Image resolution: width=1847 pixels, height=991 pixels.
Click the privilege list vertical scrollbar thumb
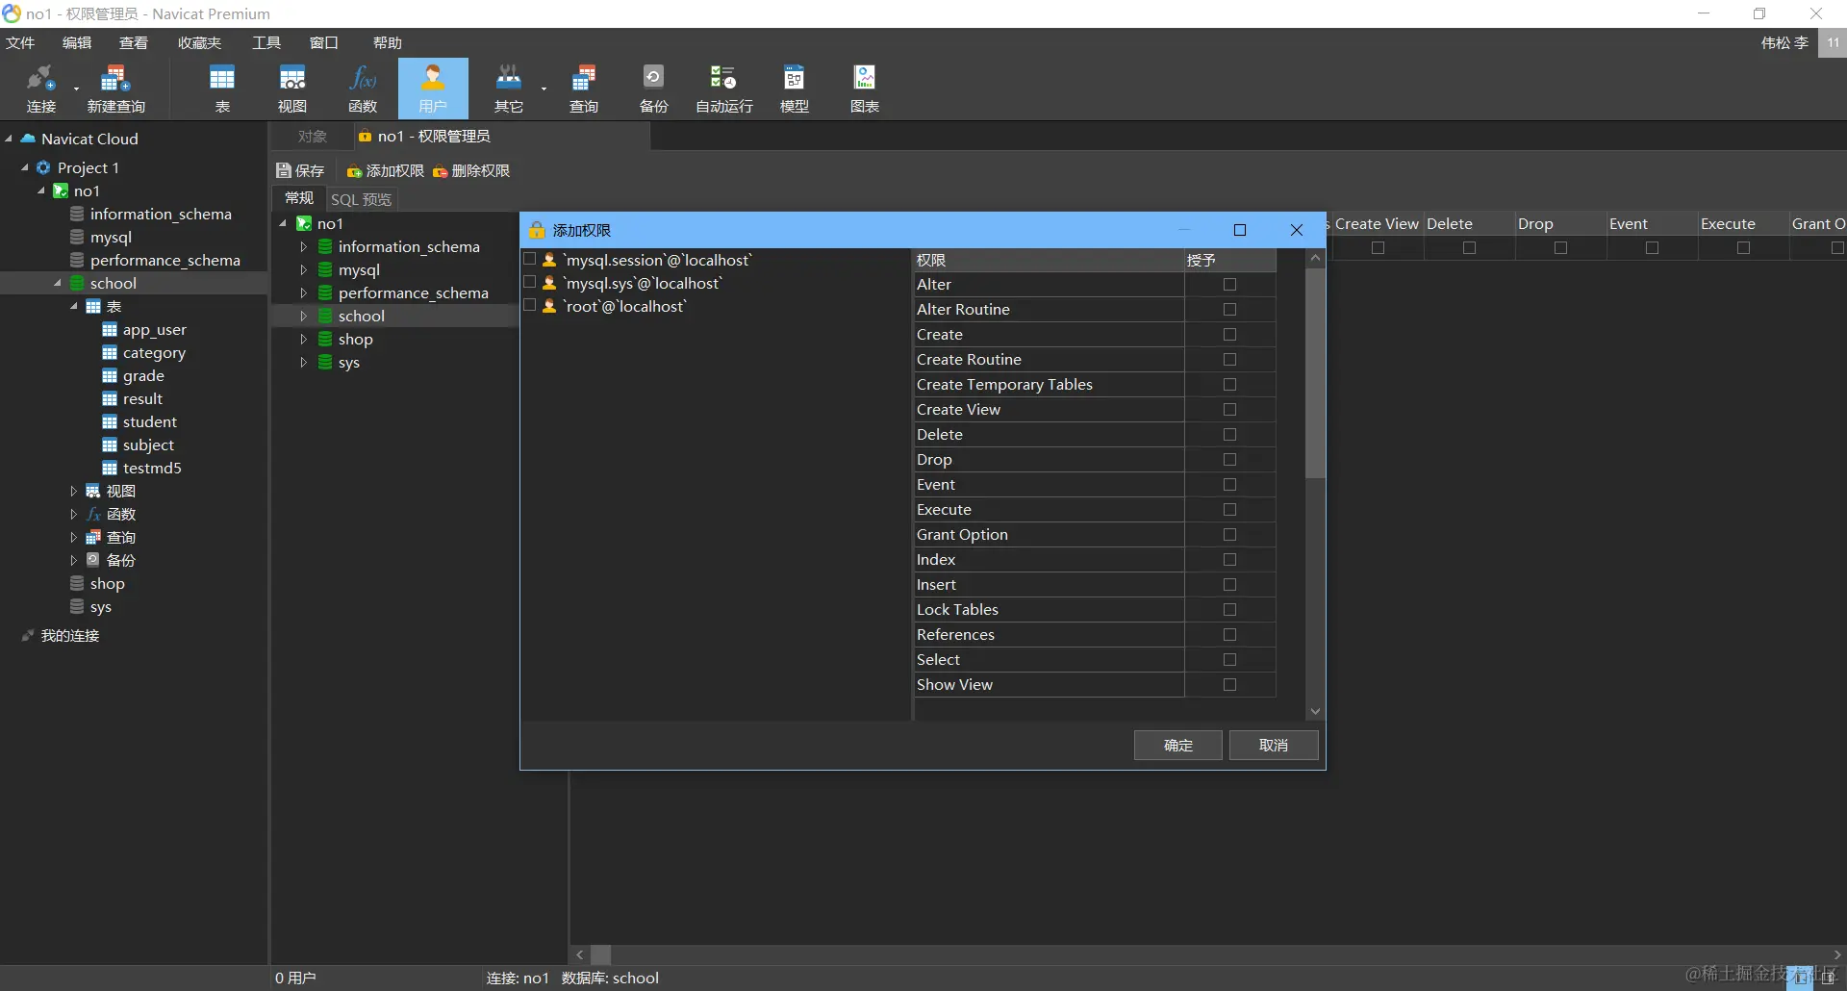pyautogui.click(x=1315, y=372)
